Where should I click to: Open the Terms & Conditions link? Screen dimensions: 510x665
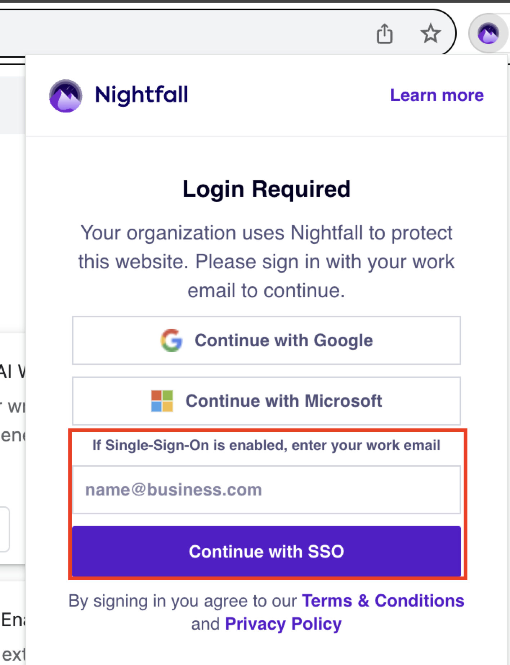tap(383, 601)
